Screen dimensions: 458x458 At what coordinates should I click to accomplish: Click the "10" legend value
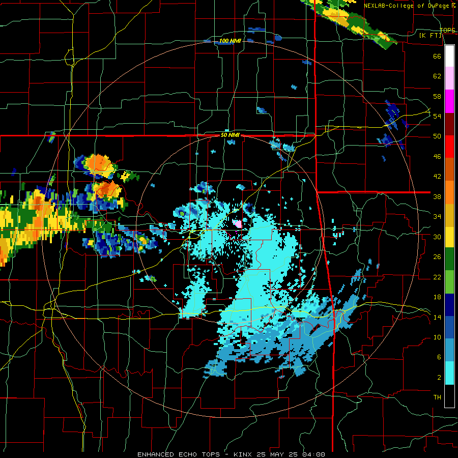[x=437, y=337]
